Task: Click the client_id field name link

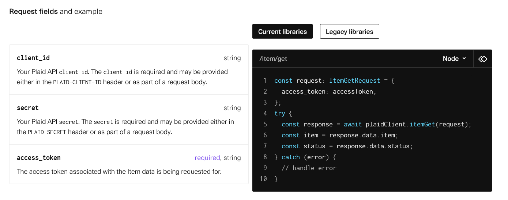Action: point(33,58)
